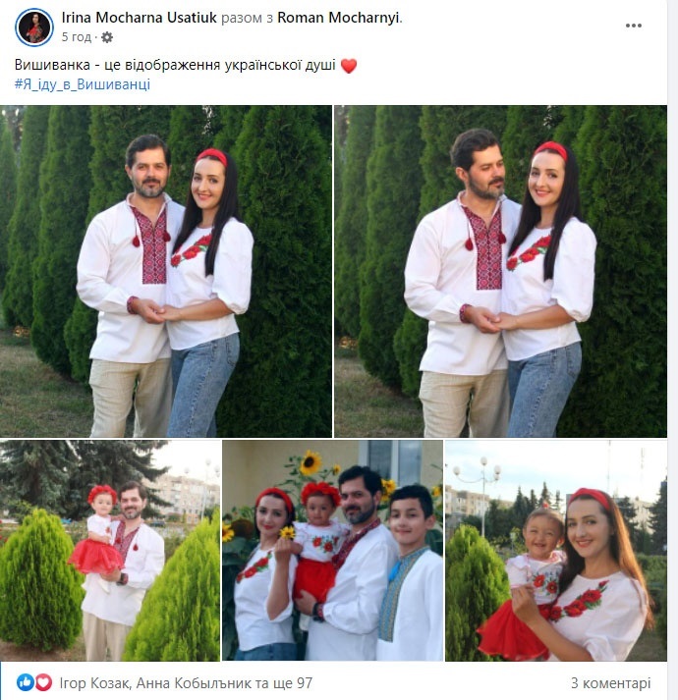
Task: Open photo of woman holding baby
Action: click(556, 551)
